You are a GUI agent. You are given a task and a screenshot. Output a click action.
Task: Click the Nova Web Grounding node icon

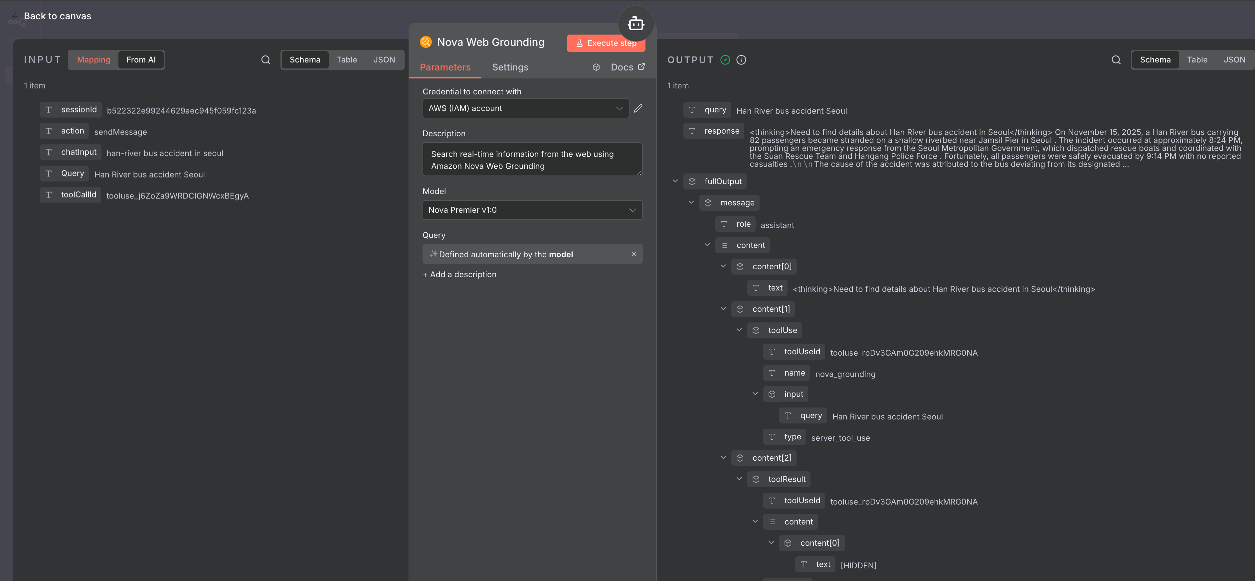[425, 42]
